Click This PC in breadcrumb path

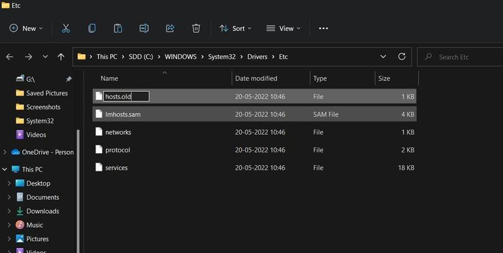[x=107, y=57]
